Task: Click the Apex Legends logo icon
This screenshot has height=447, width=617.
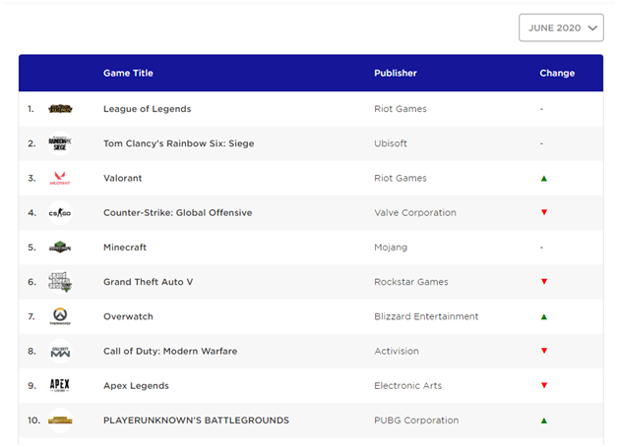Action: pyautogui.click(x=60, y=385)
